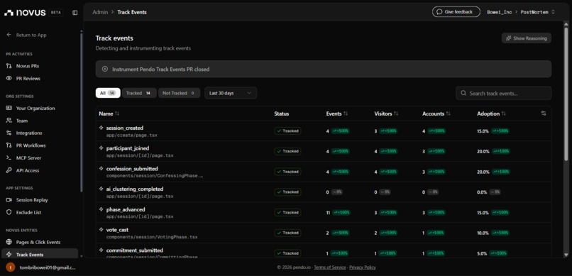Click the API Access key icon
Image resolution: width=572 pixels, height=276 pixels.
click(x=9, y=170)
